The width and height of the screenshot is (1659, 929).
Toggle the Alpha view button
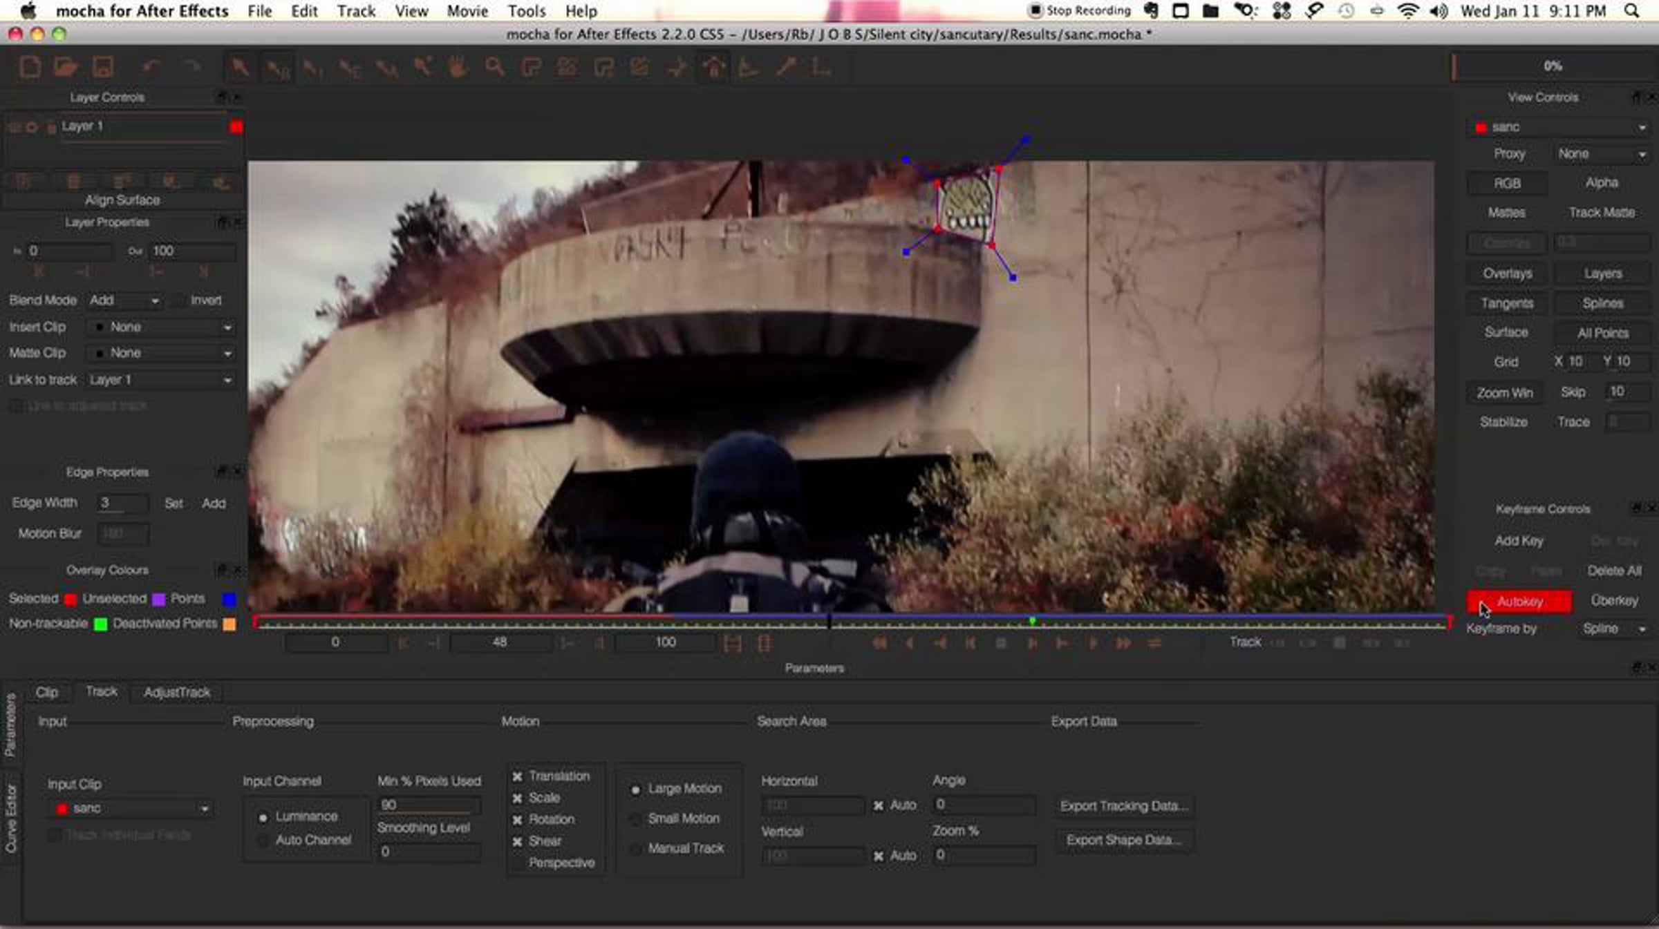pyautogui.click(x=1602, y=183)
